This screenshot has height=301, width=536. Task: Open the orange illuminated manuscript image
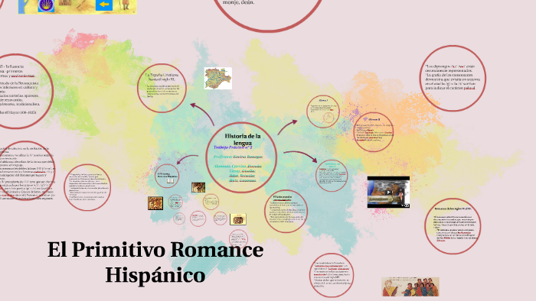[x=155, y=203]
